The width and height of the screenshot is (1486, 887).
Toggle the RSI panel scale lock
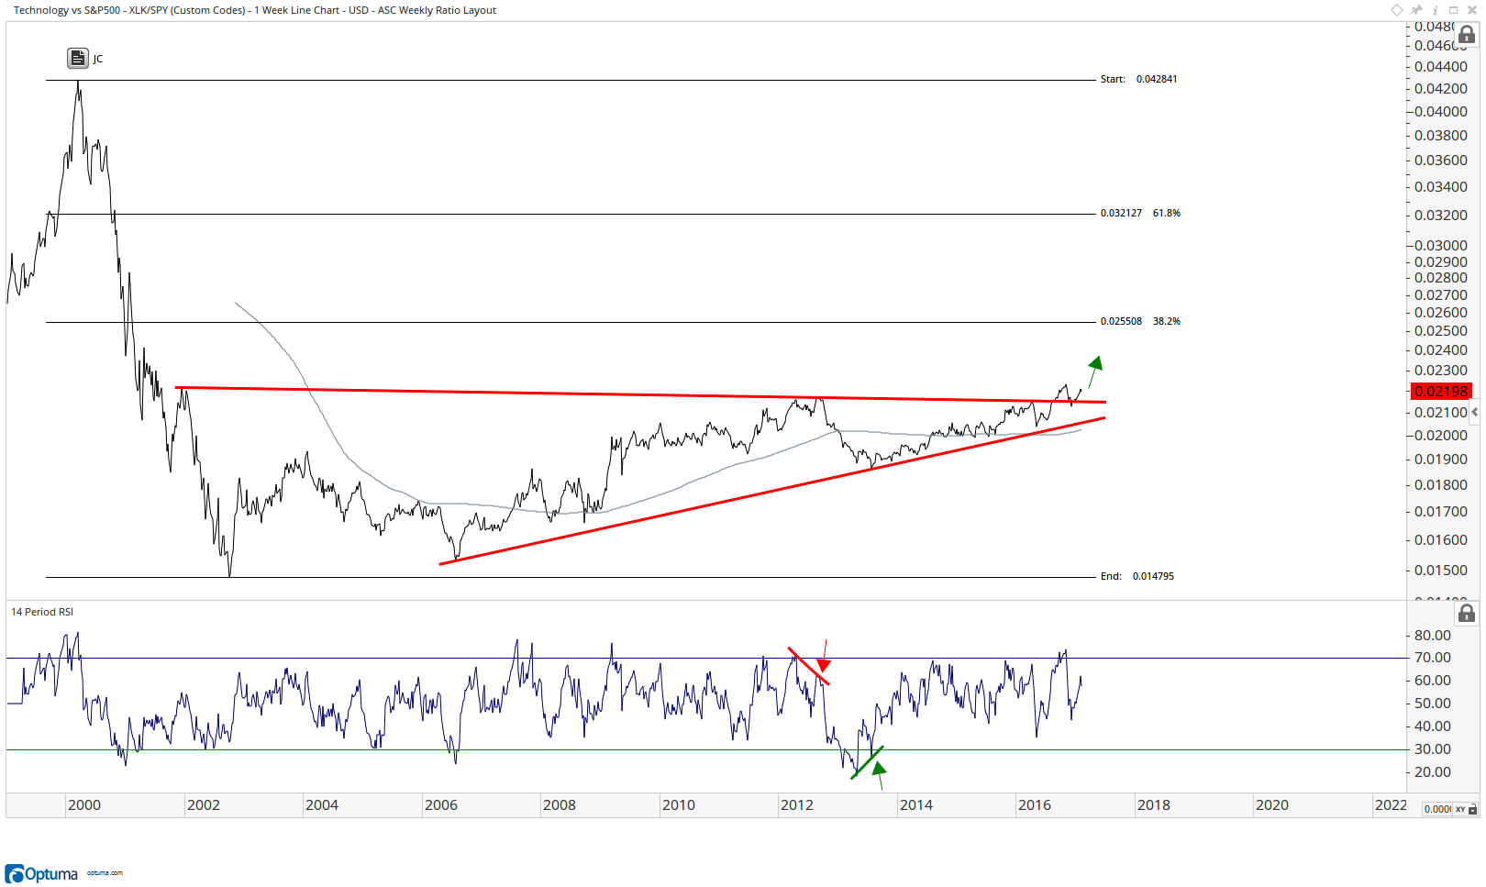point(1467,613)
